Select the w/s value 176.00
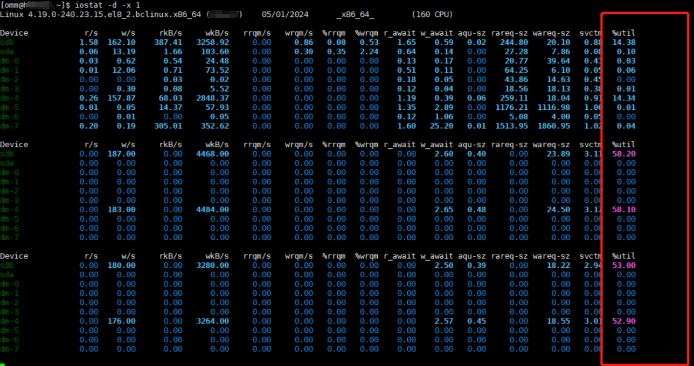The width and height of the screenshot is (694, 366). [121, 321]
